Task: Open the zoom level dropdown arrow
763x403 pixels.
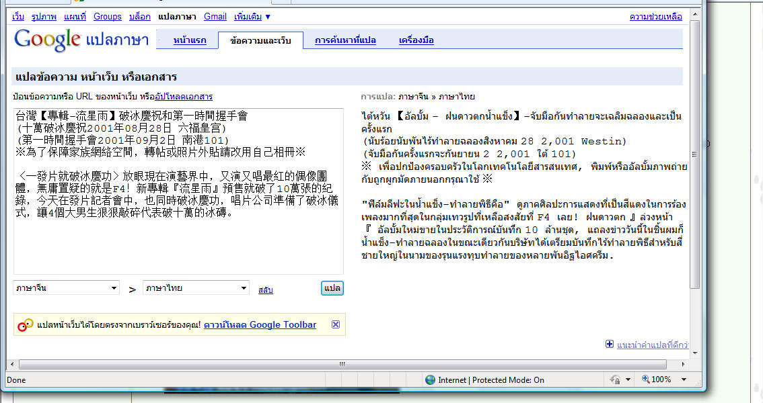Action: click(684, 379)
